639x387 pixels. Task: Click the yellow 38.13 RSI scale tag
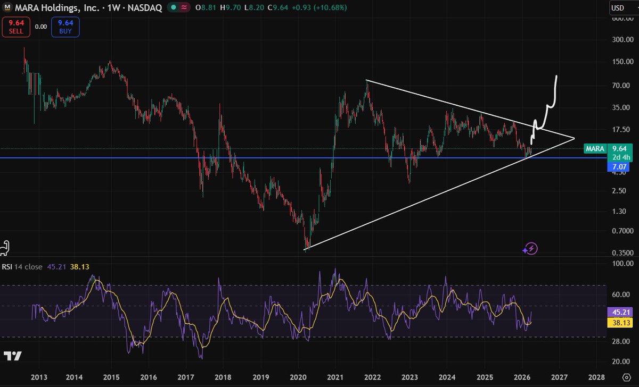click(621, 322)
